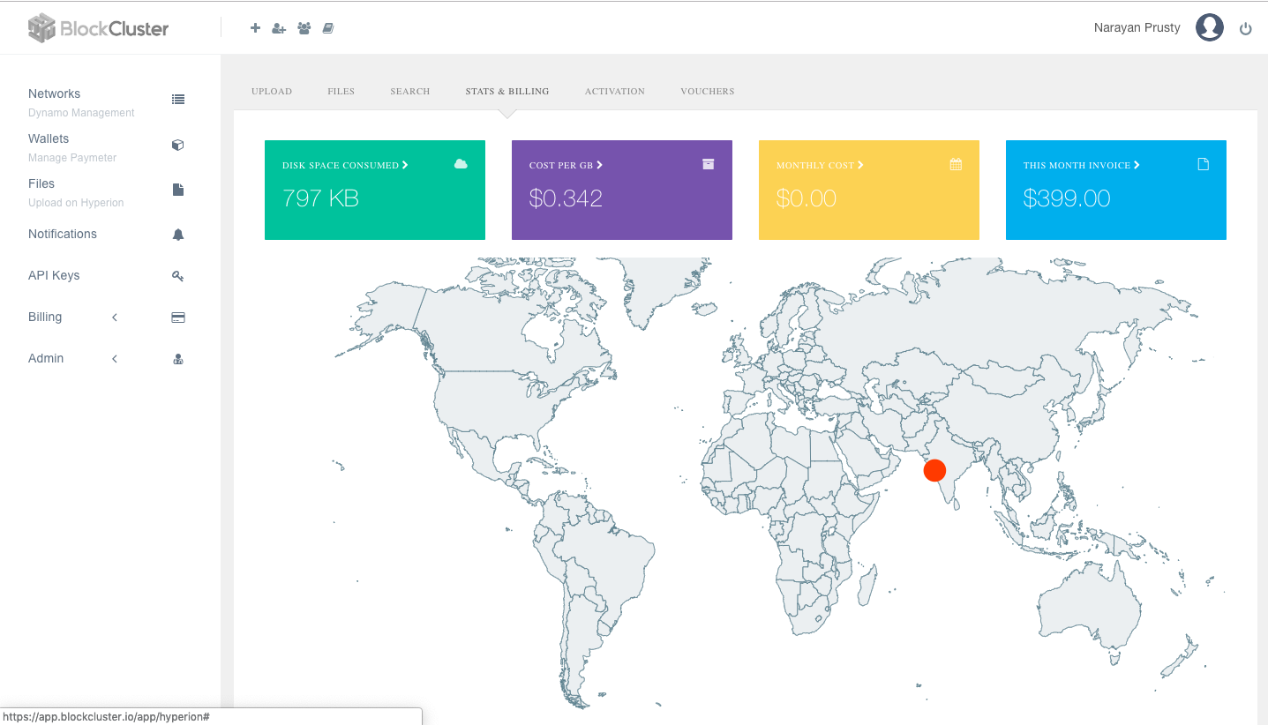The image size is (1268, 725).
Task: Click the archive icon on Cost Per GB card
Action: coord(708,164)
